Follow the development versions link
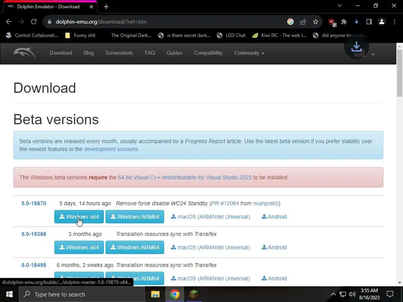 click(x=111, y=149)
